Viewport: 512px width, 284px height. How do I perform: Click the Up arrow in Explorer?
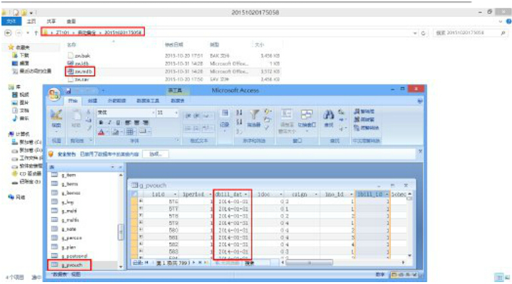point(36,33)
